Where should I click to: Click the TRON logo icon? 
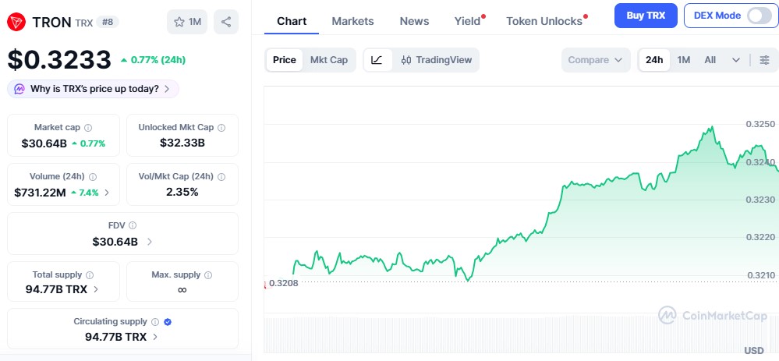tap(16, 22)
